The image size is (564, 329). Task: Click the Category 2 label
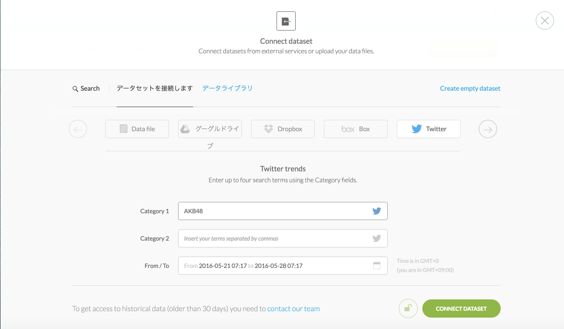click(x=154, y=238)
